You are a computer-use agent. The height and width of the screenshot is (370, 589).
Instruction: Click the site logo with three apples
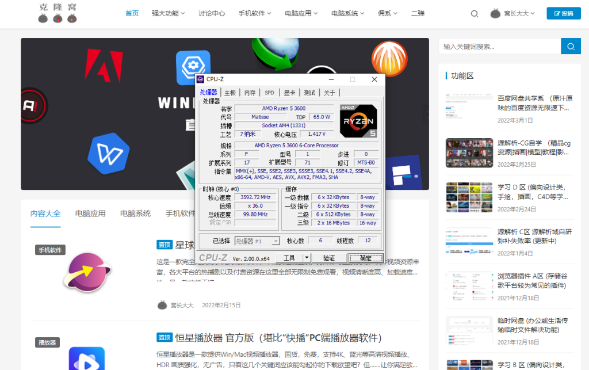point(58,13)
